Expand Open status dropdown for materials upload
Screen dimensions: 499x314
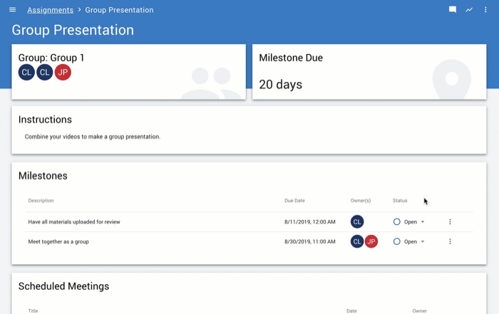coord(422,222)
